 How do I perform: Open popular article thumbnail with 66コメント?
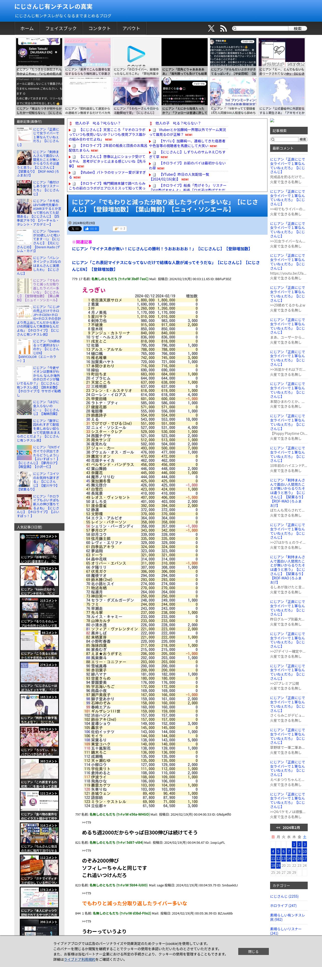click(x=39, y=645)
